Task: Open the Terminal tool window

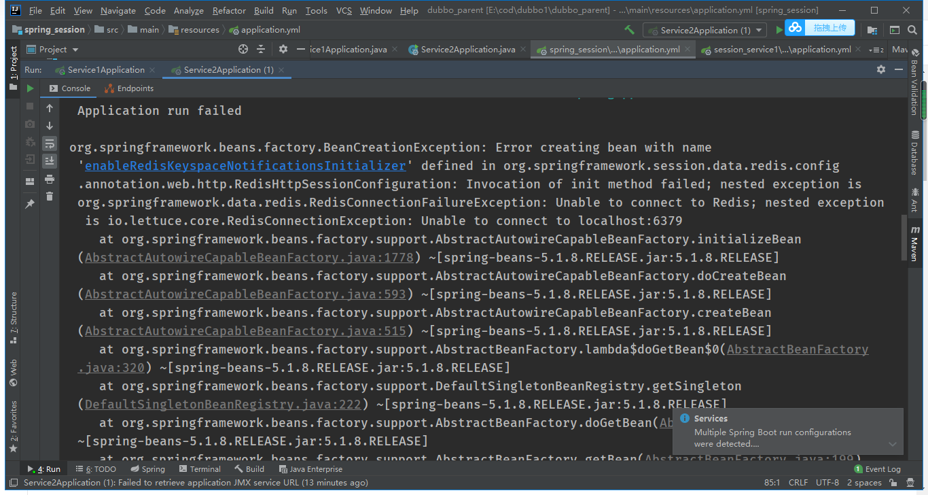Action: click(200, 469)
